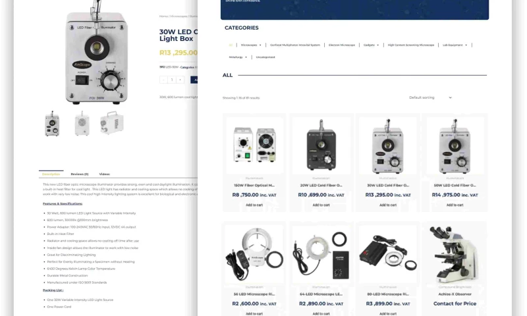
Task: Select the angled-view product thumbnail
Action: coord(112,123)
